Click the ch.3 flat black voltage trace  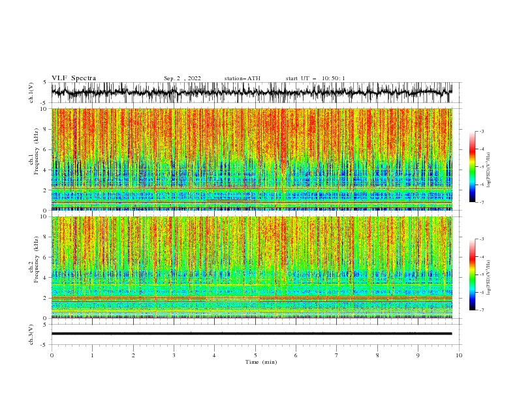pos(251,334)
